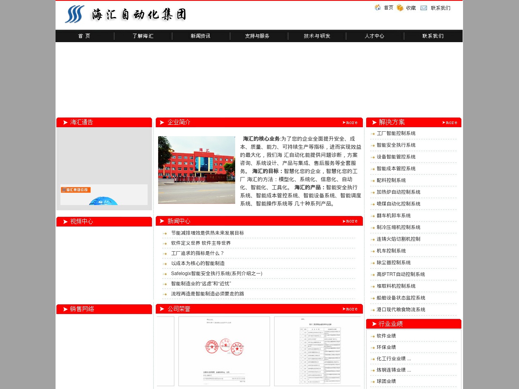Click the favorites box icon beside 收藏
Viewport: 519px width, 389px height.
tap(400, 8)
